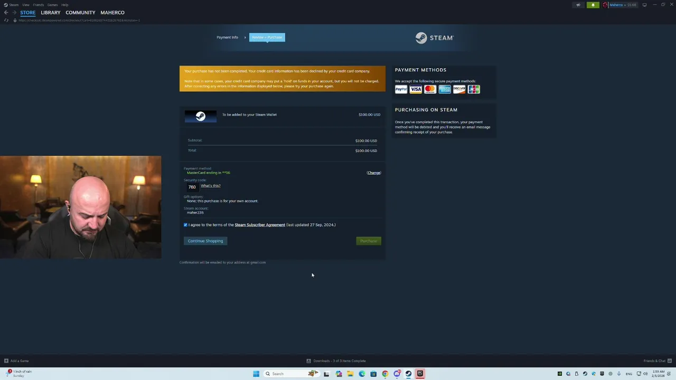Click the Discover payment logo

pyautogui.click(x=459, y=89)
